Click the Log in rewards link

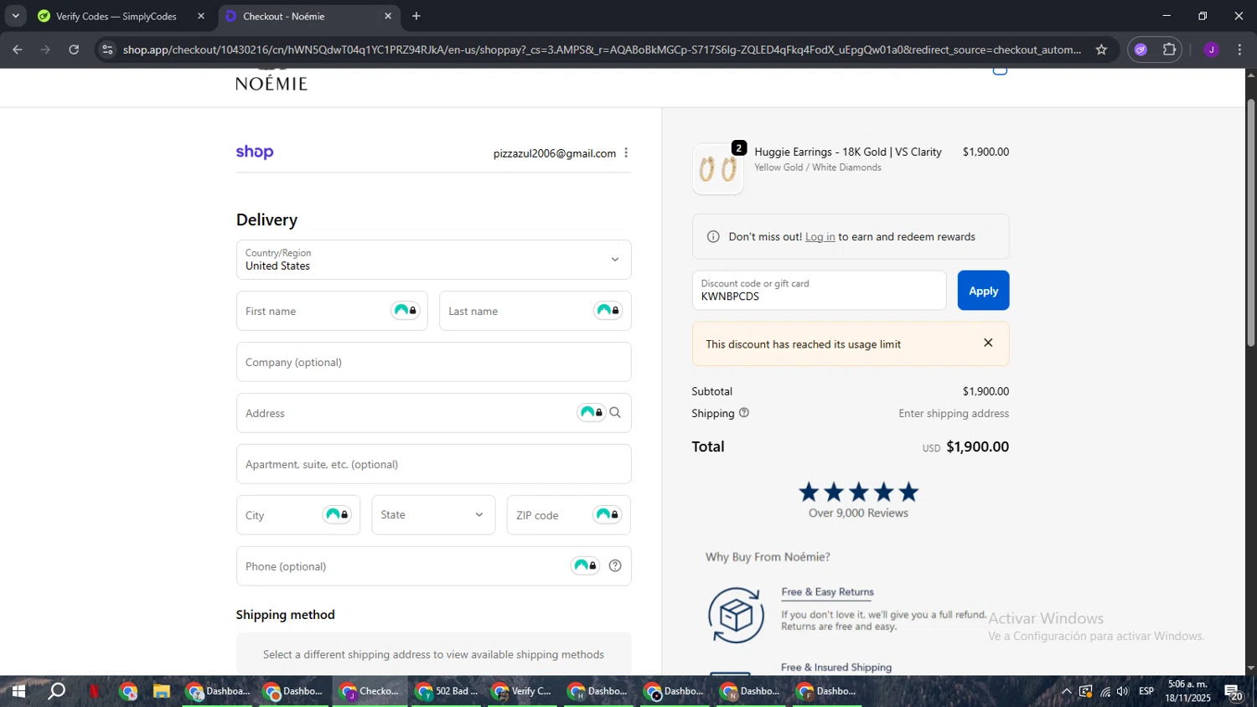[820, 237]
